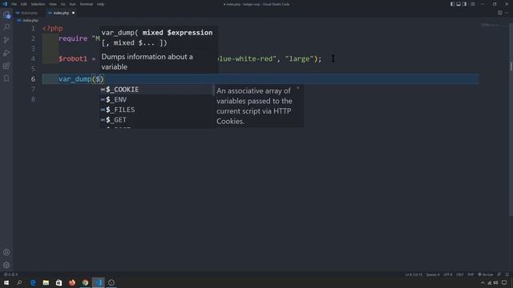This screenshot has width=513, height=288.
Task: Click the <?php tag on line 1
Action: [x=53, y=29]
